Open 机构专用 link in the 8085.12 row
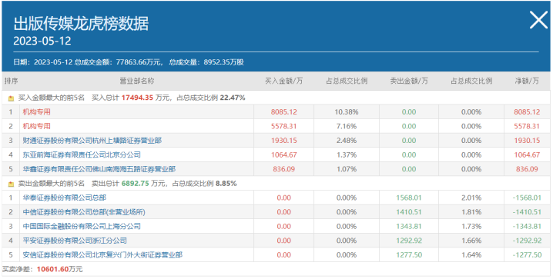The width and height of the screenshot is (553, 279). [37, 112]
